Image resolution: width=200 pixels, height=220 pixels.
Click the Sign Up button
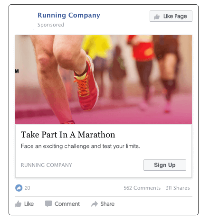pos(165,165)
